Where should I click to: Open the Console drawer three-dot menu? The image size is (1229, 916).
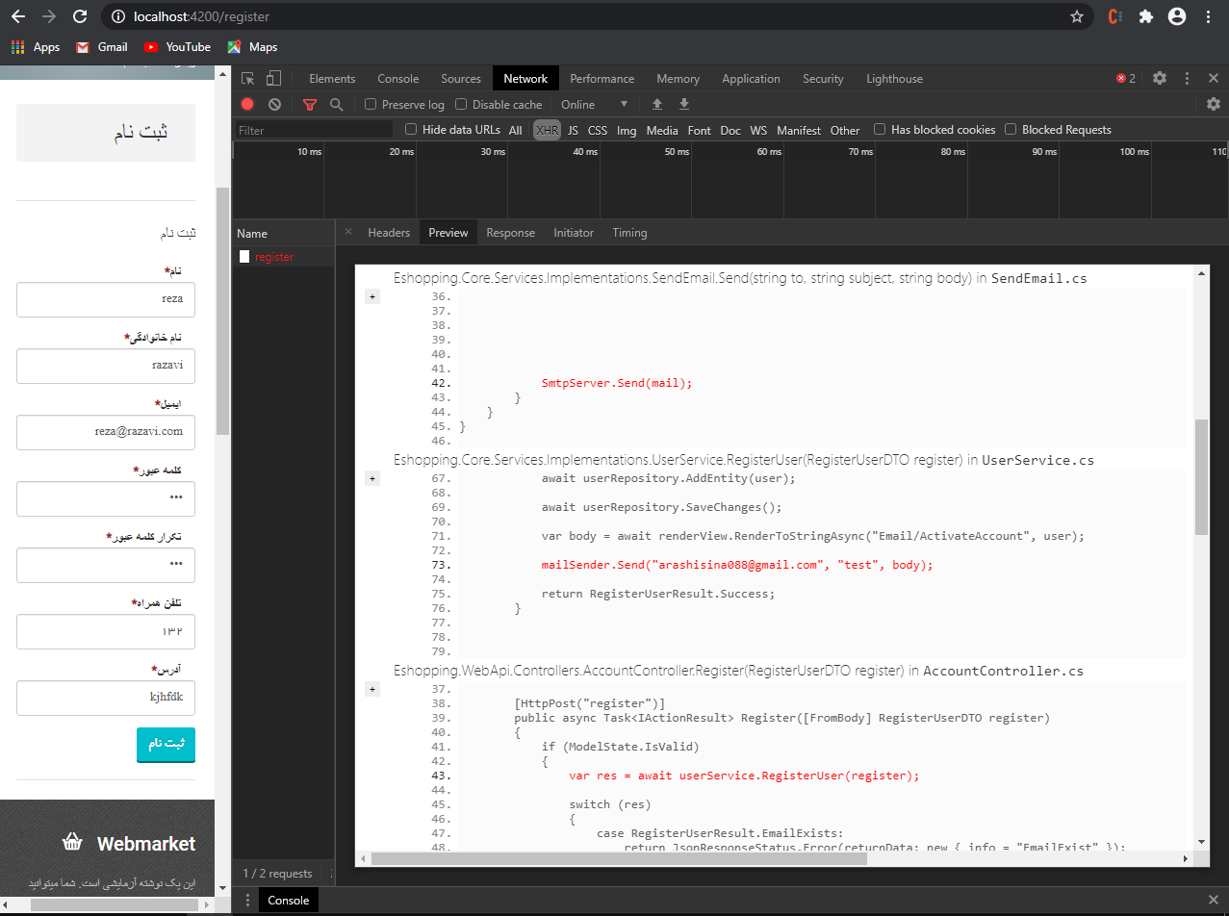click(247, 900)
